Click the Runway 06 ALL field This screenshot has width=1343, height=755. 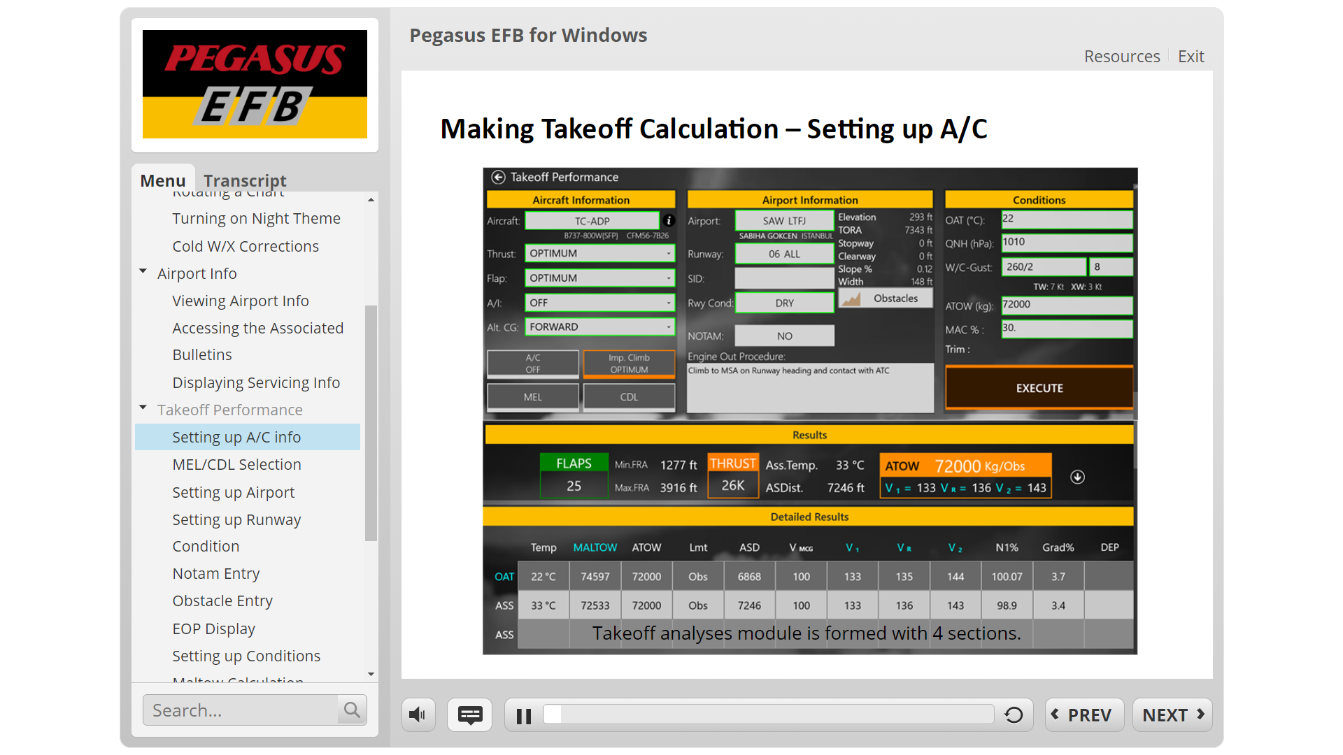784,254
